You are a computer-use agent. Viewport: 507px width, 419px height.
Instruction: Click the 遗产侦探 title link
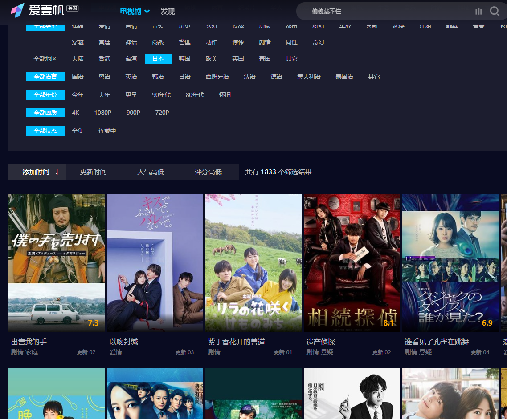(x=320, y=342)
